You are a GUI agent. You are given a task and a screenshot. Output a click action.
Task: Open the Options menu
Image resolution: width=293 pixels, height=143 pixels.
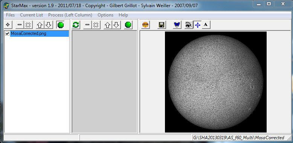(x=105, y=15)
